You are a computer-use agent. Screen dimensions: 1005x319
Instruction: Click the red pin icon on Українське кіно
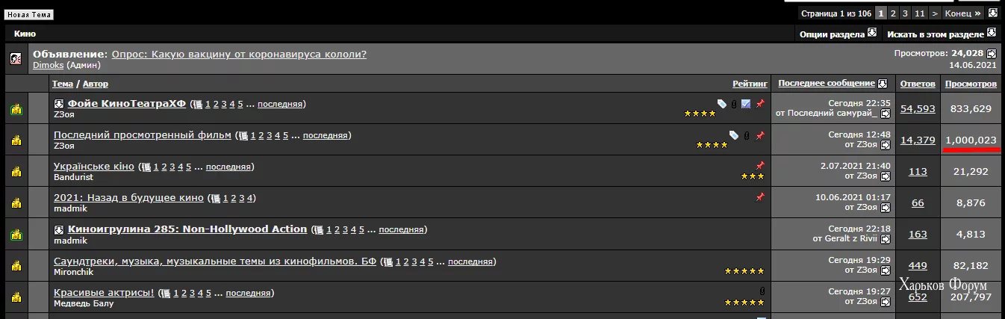click(760, 166)
